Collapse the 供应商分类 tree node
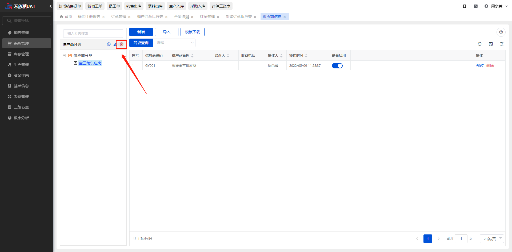The width and height of the screenshot is (512, 252). point(64,56)
